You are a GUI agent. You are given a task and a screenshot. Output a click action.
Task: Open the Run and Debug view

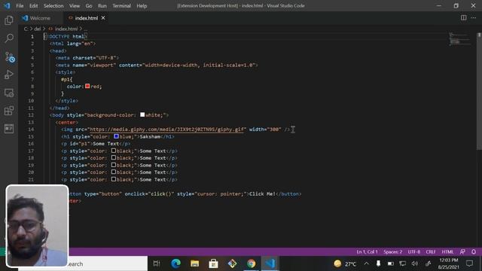pos(9,75)
